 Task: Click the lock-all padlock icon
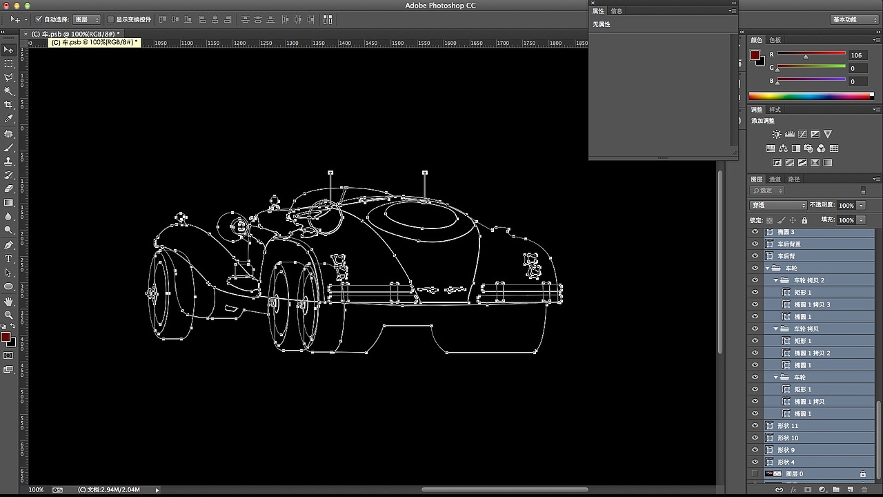click(x=804, y=220)
